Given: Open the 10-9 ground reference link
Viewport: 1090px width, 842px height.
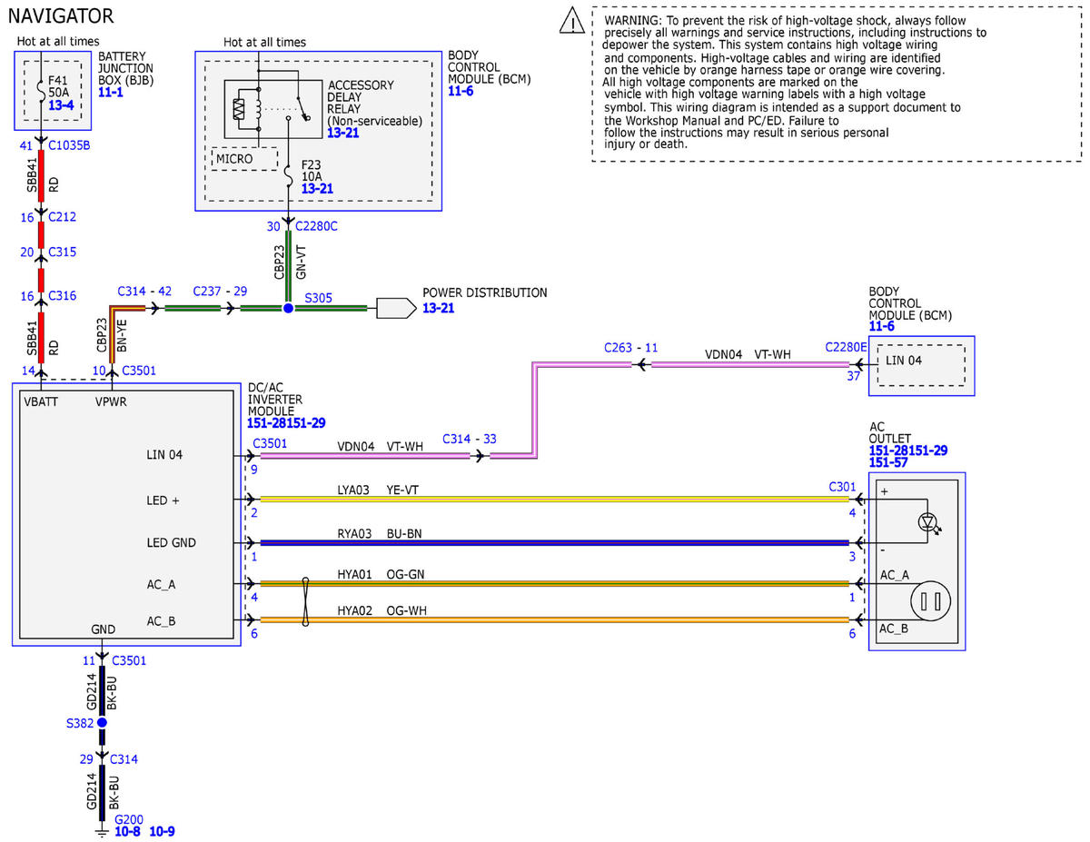Looking at the screenshot, I should coord(162,831).
